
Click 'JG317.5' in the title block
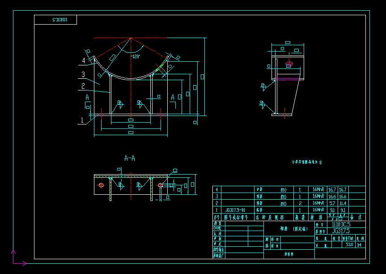pyautogui.click(x=341, y=231)
